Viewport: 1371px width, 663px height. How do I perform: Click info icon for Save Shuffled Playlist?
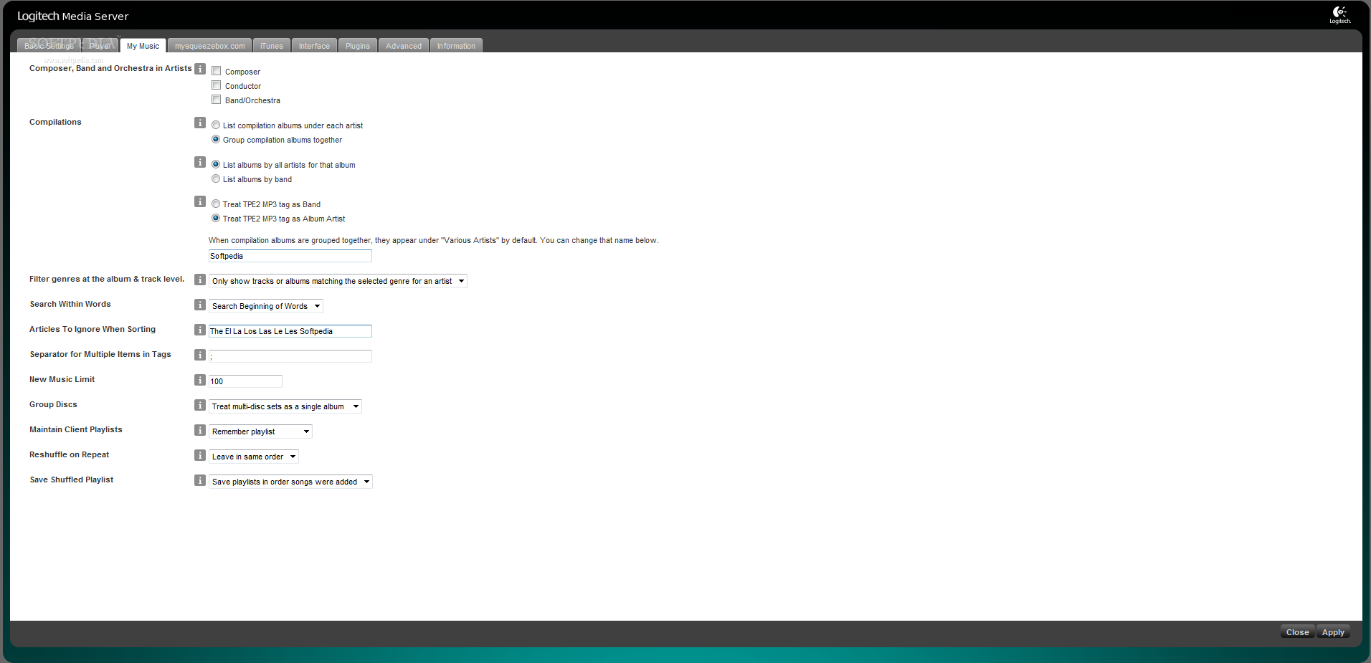(200, 480)
